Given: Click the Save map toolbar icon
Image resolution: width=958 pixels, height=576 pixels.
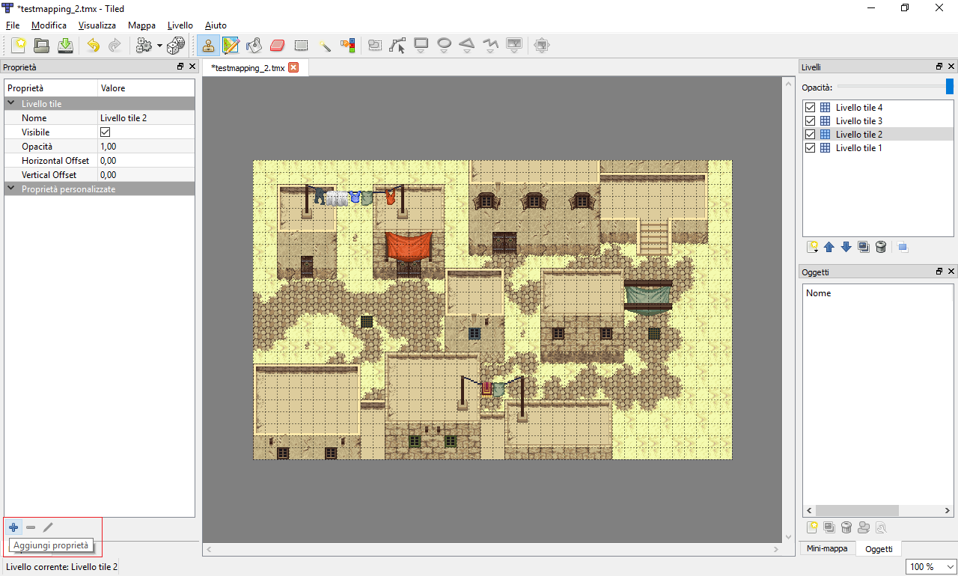Looking at the screenshot, I should [66, 46].
